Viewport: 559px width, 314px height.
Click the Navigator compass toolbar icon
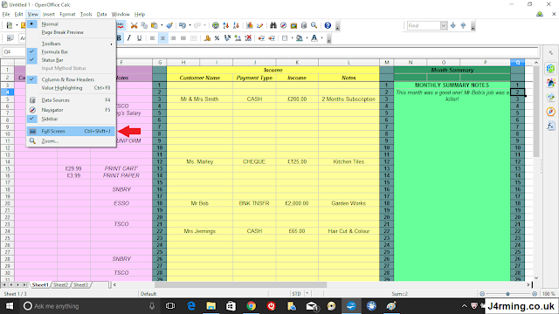coord(283,25)
